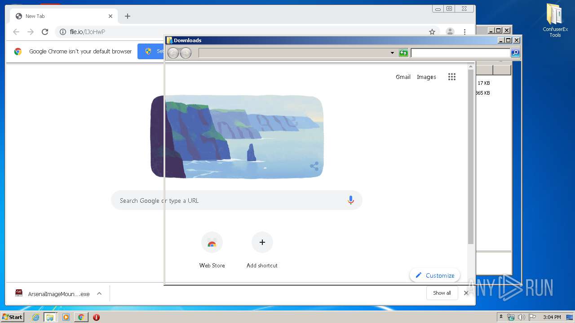Open the Web Store shortcut

(x=212, y=250)
